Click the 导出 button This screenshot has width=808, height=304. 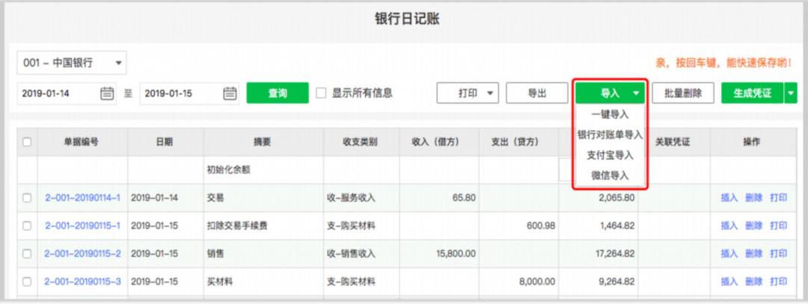537,93
